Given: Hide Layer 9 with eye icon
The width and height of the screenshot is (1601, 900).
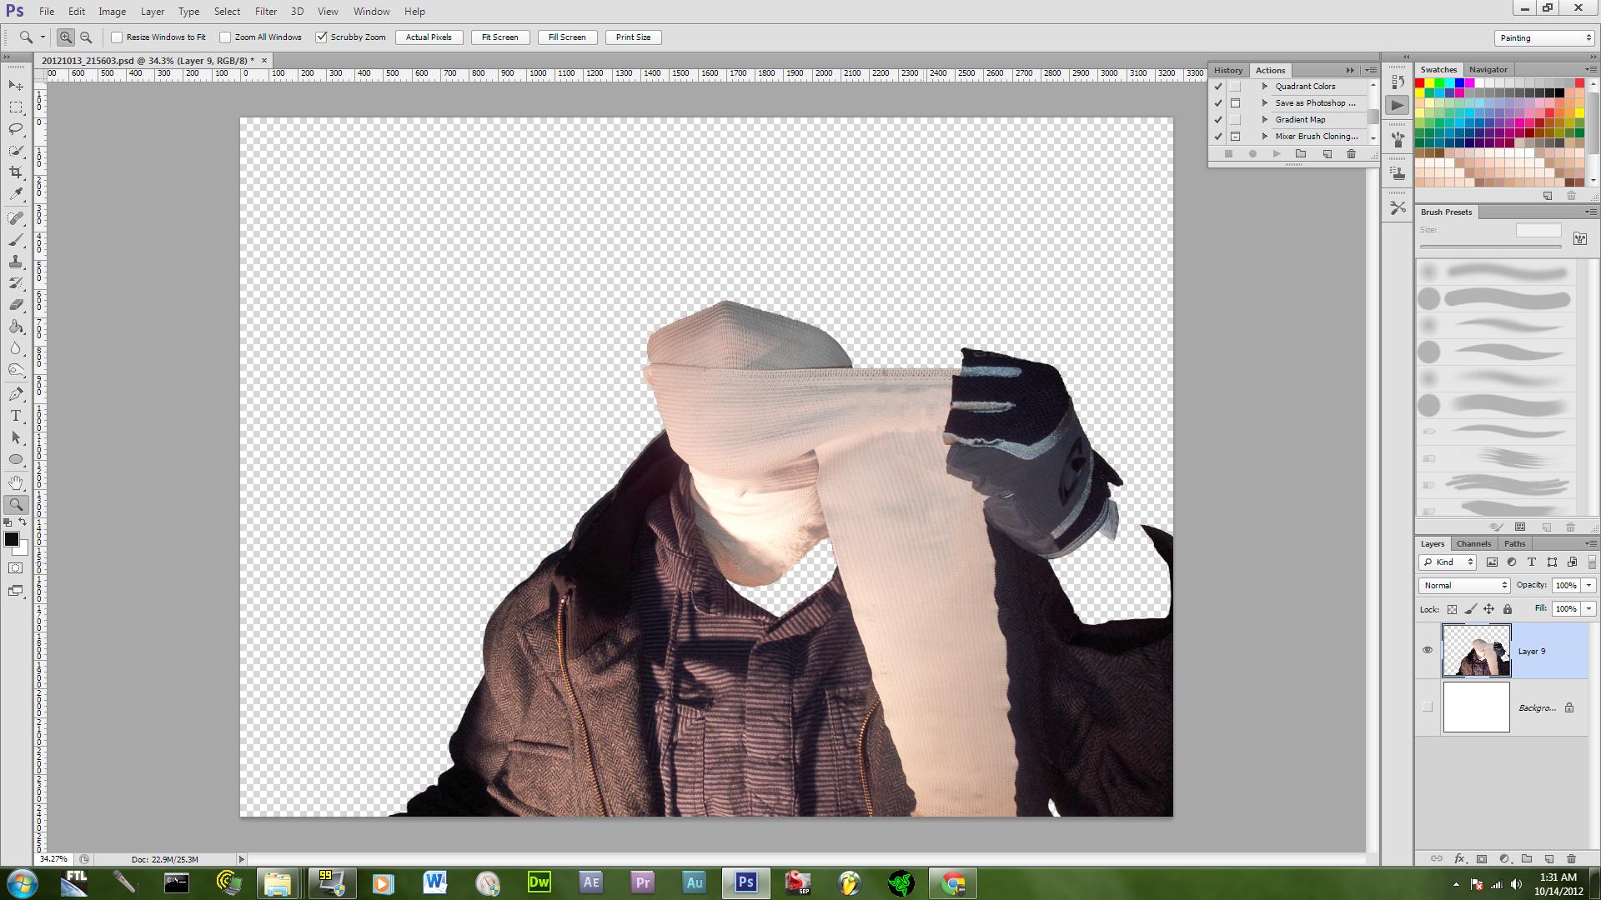Looking at the screenshot, I should click(1428, 650).
